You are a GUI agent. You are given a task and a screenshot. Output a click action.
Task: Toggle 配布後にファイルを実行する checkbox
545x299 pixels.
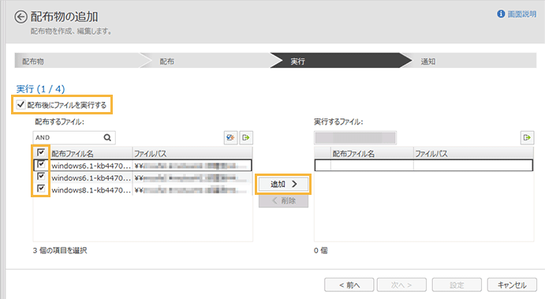tap(21, 104)
